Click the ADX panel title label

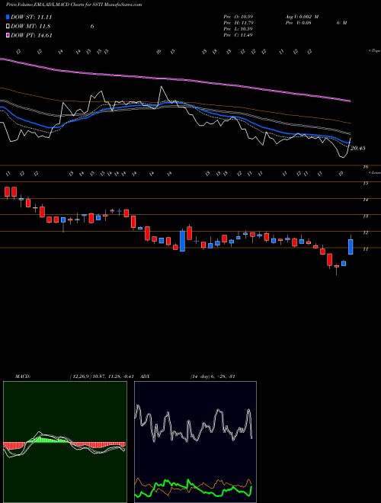(146, 376)
